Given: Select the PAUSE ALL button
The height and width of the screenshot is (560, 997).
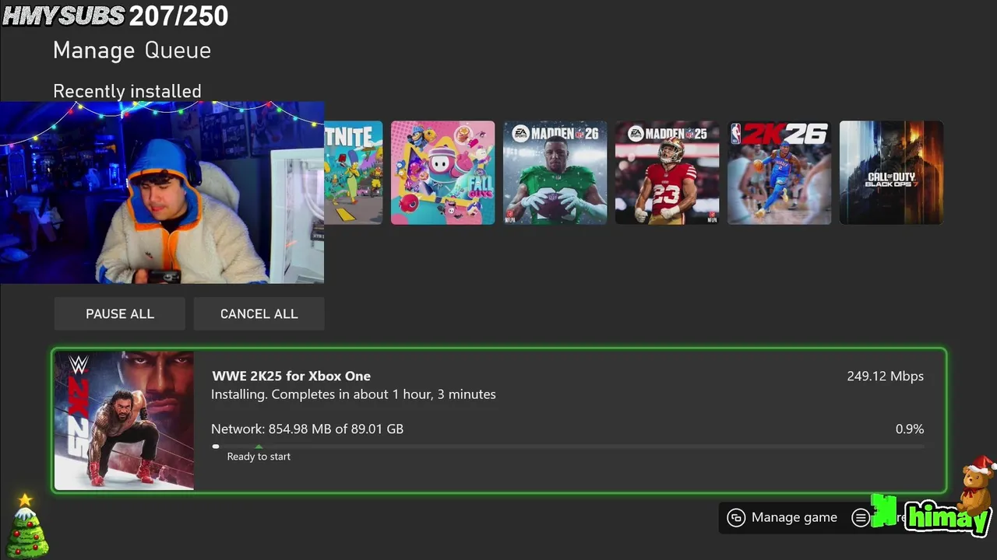Looking at the screenshot, I should point(119,313).
